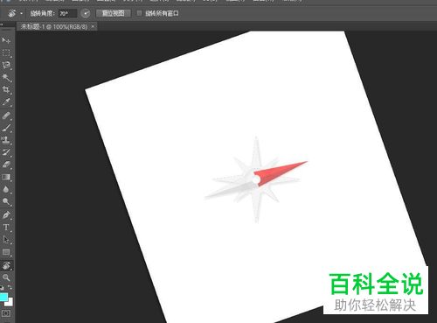
Task: Select the Rectangular Marquee tool
Action: pyautogui.click(x=6, y=53)
